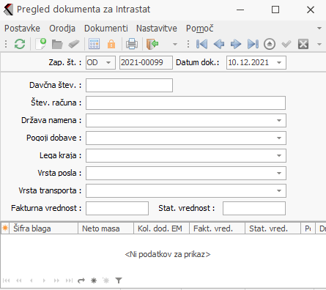The image size is (326, 290).
Task: Click the grid next-page double-arrow button
Action: [x=56, y=280]
